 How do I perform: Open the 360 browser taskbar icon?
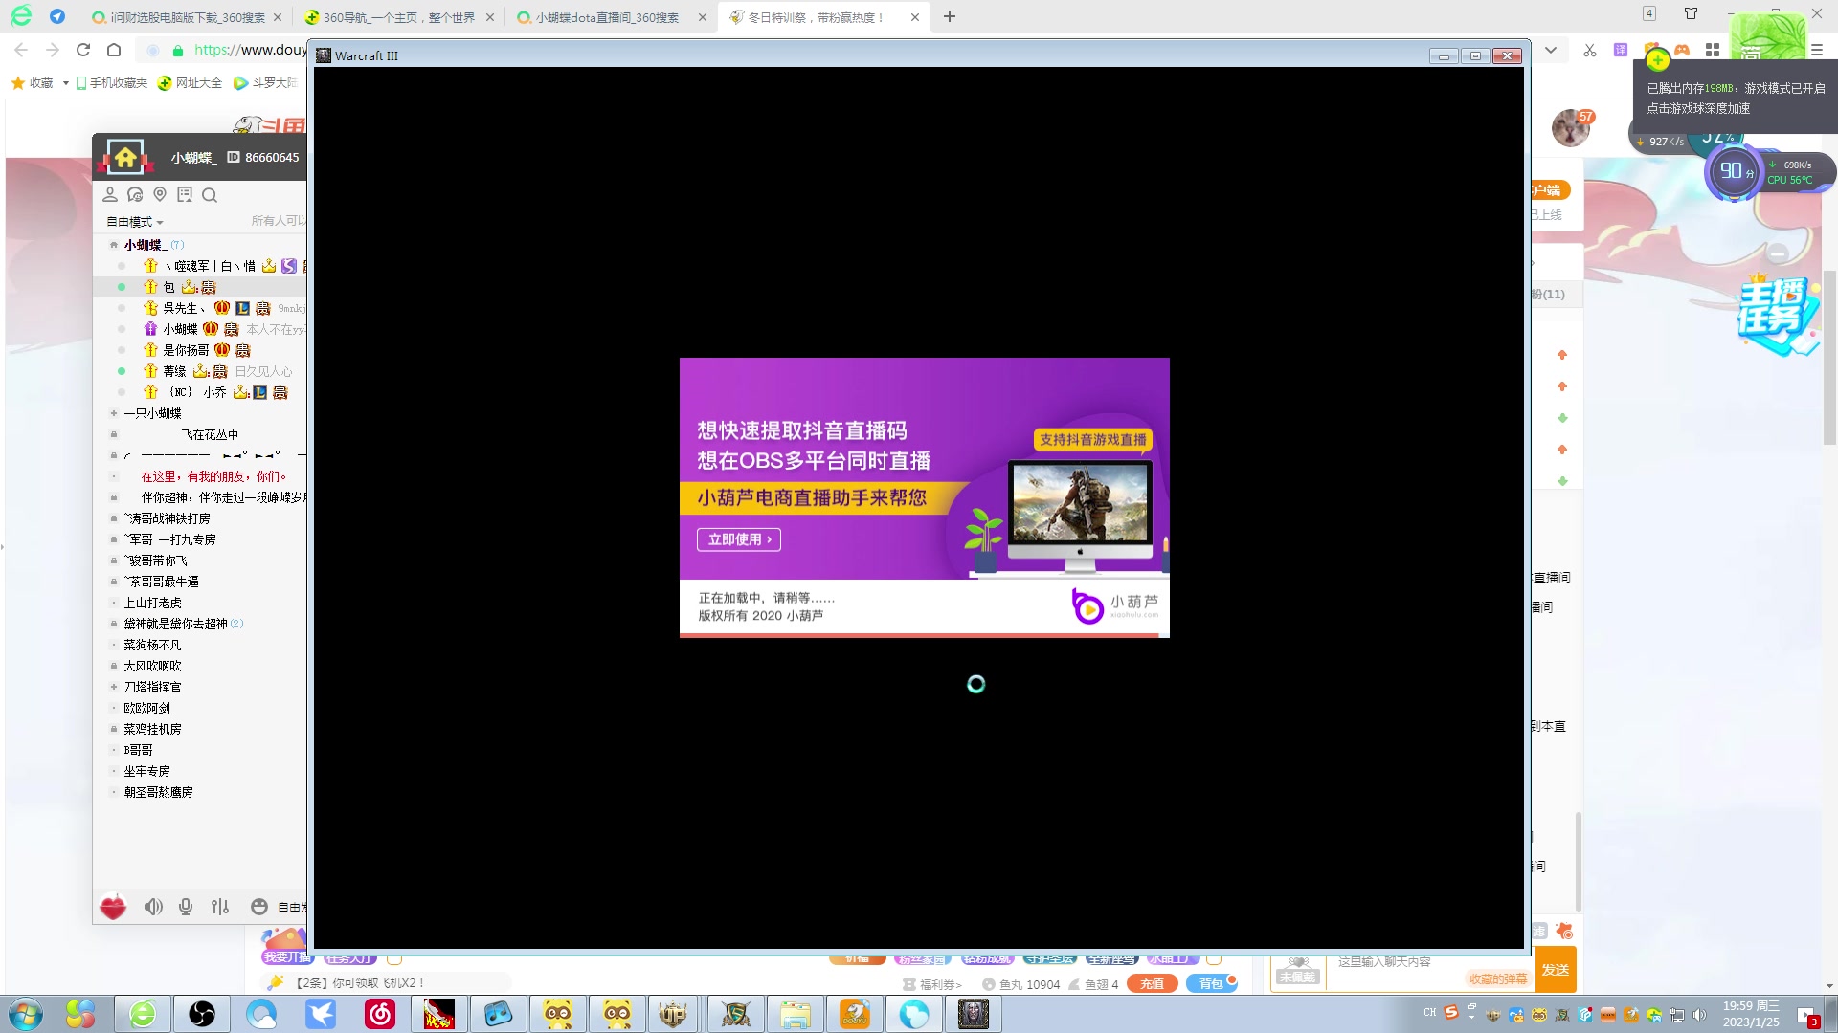[x=143, y=1014]
